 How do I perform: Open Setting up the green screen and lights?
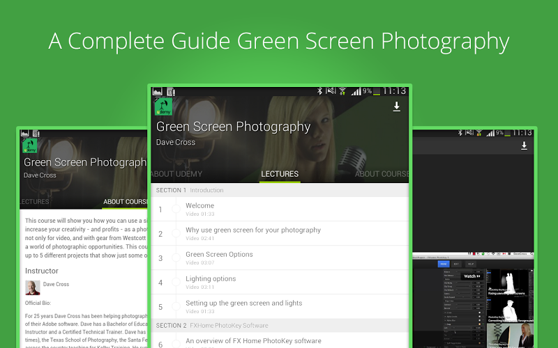coord(280,306)
